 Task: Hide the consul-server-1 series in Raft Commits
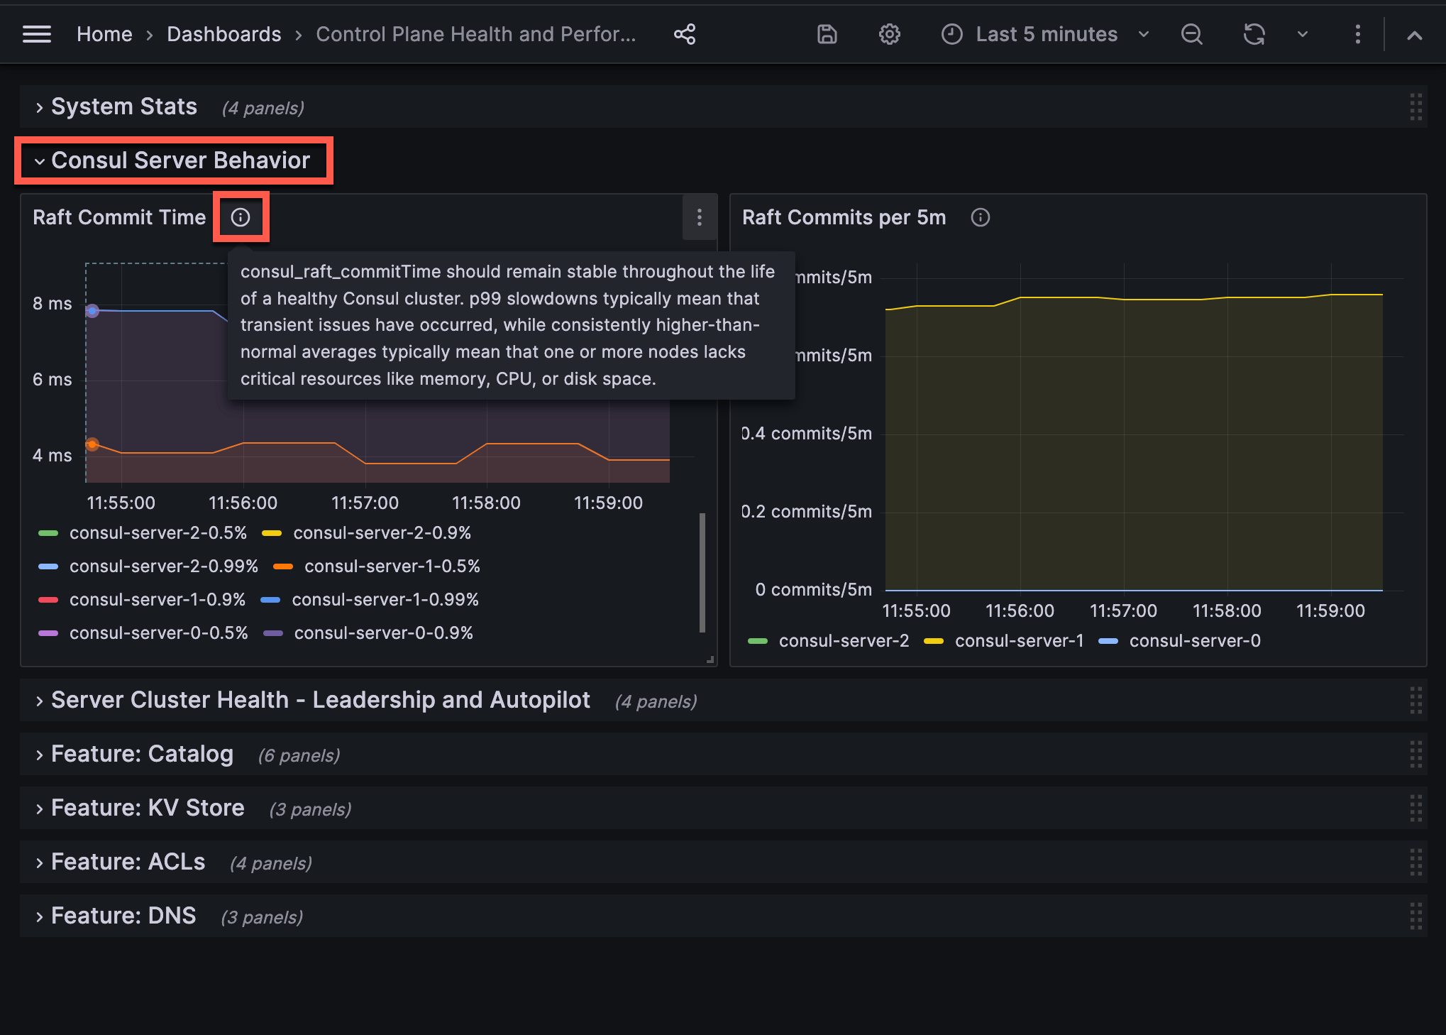click(x=1019, y=640)
